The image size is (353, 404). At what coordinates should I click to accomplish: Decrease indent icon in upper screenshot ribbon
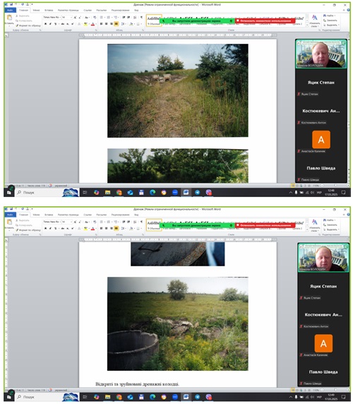click(124, 17)
